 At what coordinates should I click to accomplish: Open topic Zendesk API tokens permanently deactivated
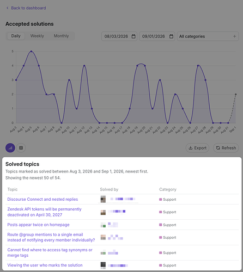44,212
